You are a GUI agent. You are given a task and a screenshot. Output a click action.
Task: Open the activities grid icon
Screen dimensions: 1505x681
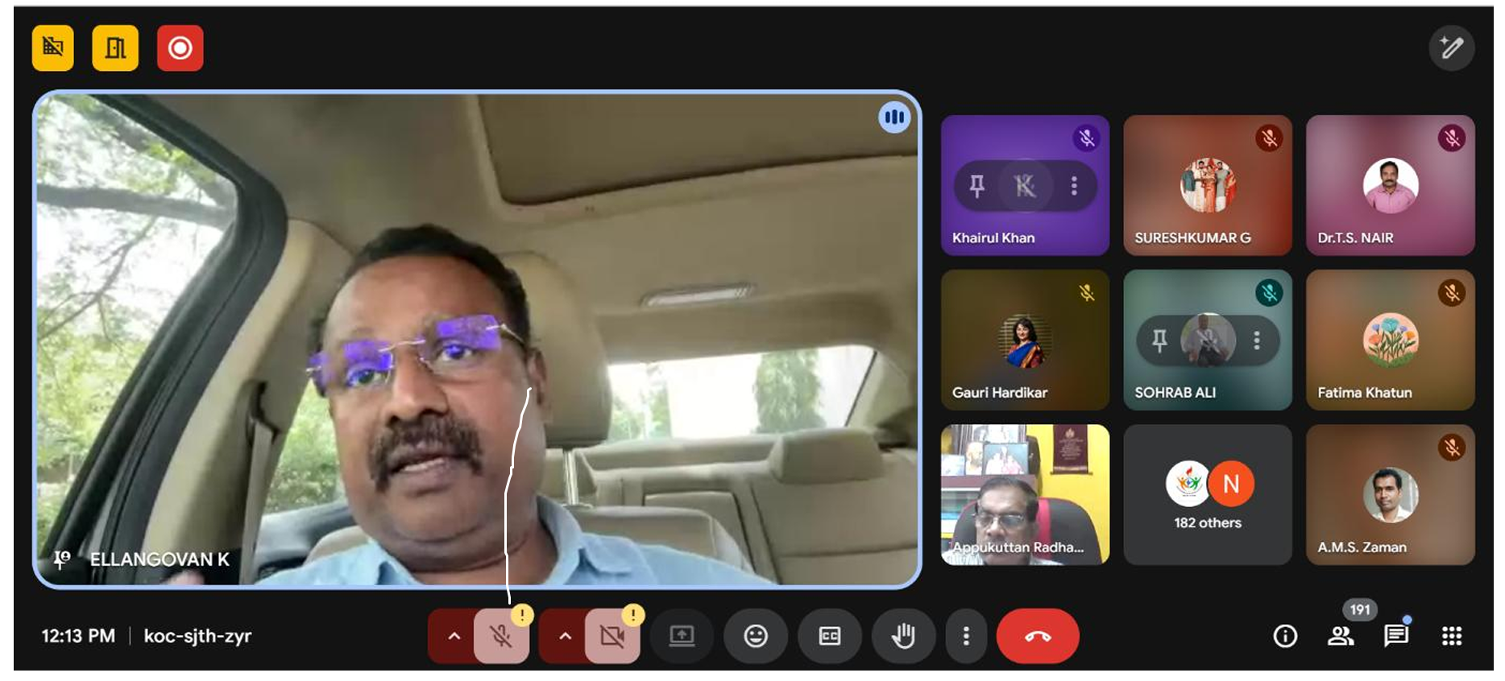tap(1451, 637)
